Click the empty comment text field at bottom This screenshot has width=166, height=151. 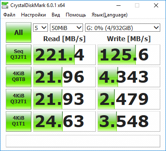[83, 141]
